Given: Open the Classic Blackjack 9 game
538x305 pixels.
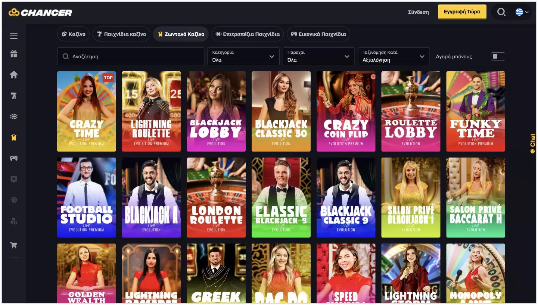Looking at the screenshot, I should click(281, 197).
